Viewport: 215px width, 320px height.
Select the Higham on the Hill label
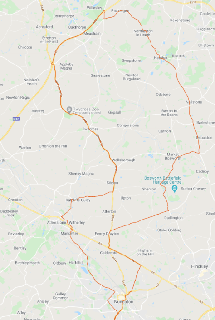click(x=145, y=252)
